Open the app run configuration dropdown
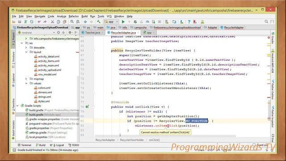The image size is (286, 161). click(x=111, y=22)
